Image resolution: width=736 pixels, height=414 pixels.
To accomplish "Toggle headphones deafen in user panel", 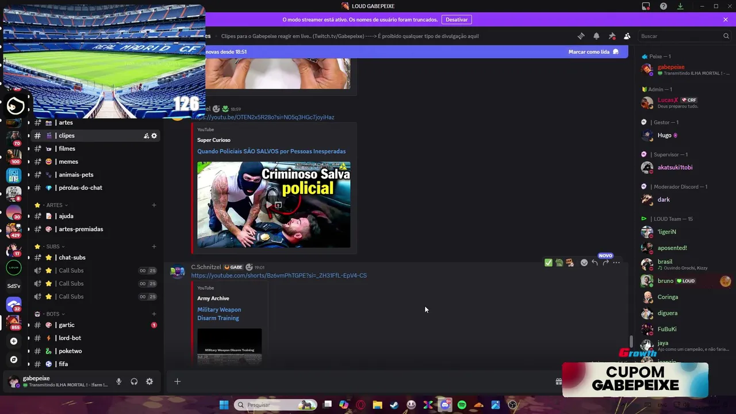I will tap(134, 381).
